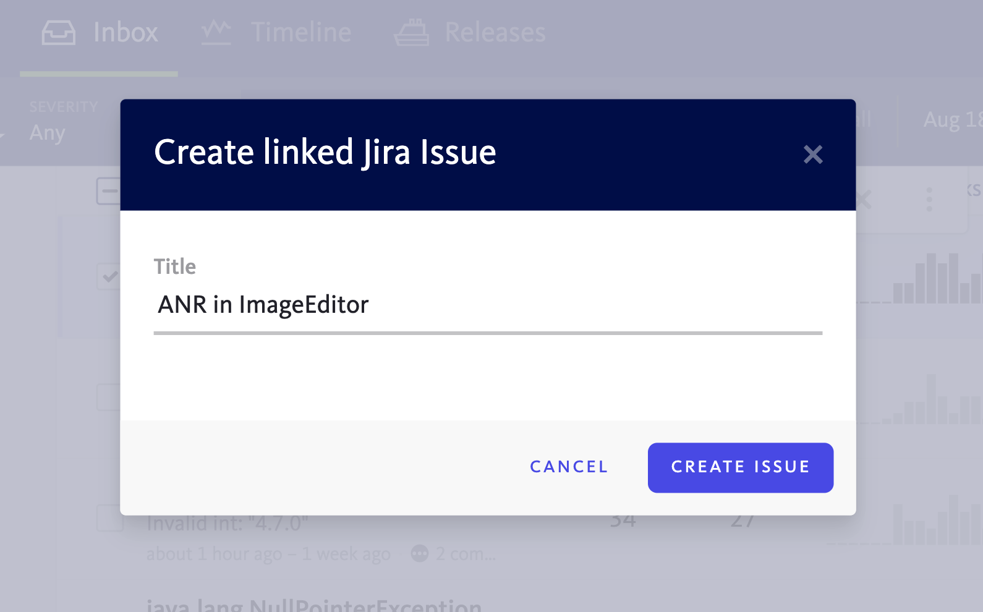Open the Invalid int "4.7.0" error
This screenshot has height=612, width=983.
[x=227, y=524]
